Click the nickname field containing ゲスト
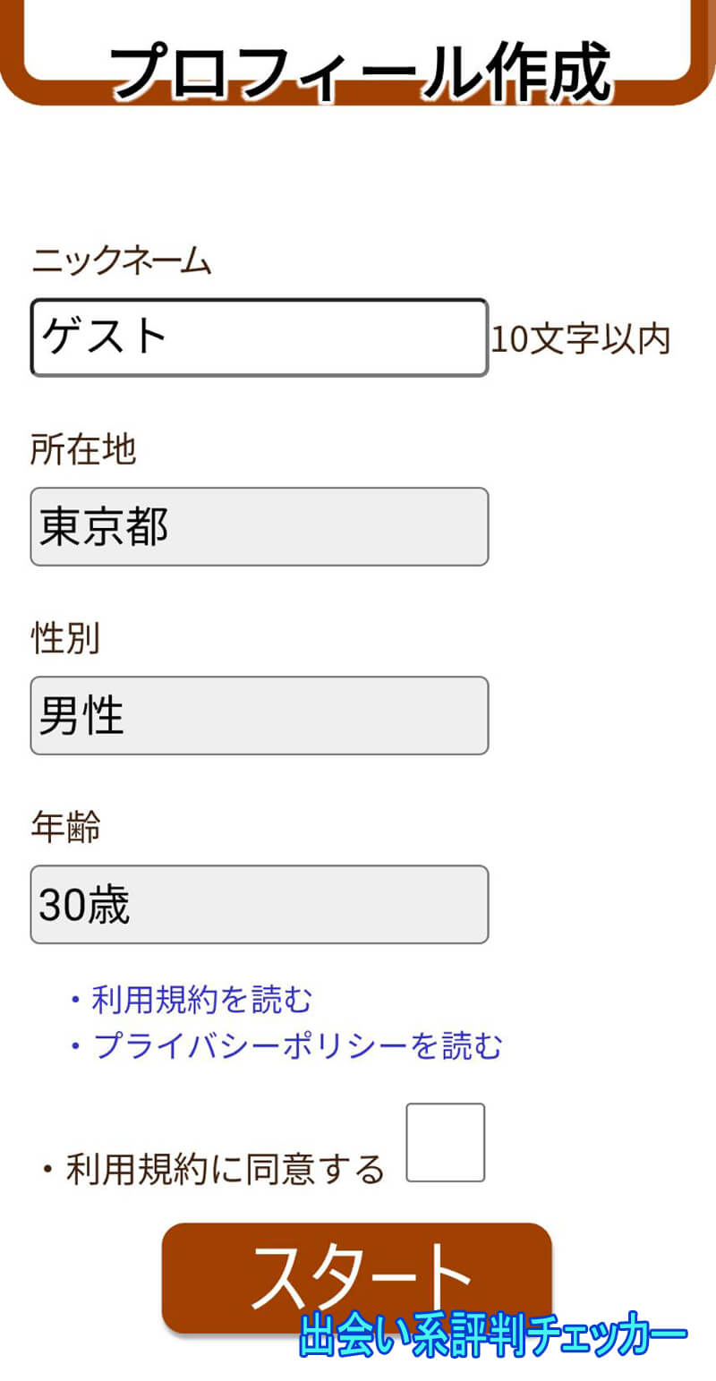 pyautogui.click(x=259, y=337)
